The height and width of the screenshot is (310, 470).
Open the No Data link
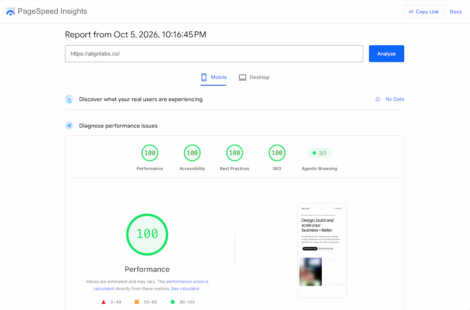pyautogui.click(x=394, y=99)
